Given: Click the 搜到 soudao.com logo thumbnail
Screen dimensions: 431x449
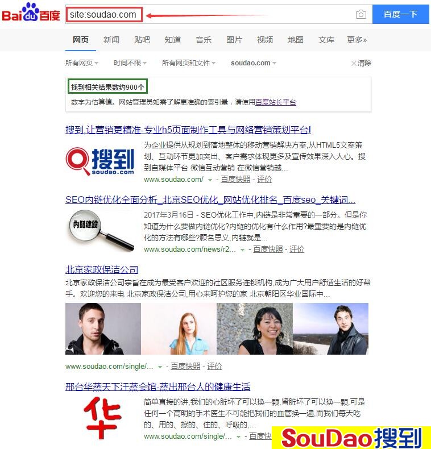Looking at the screenshot, I should tap(100, 161).
